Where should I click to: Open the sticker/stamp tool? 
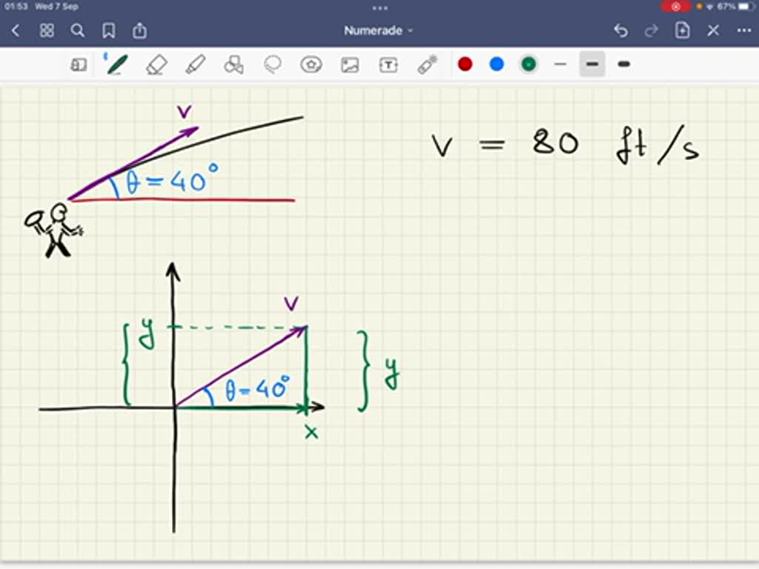(311, 64)
